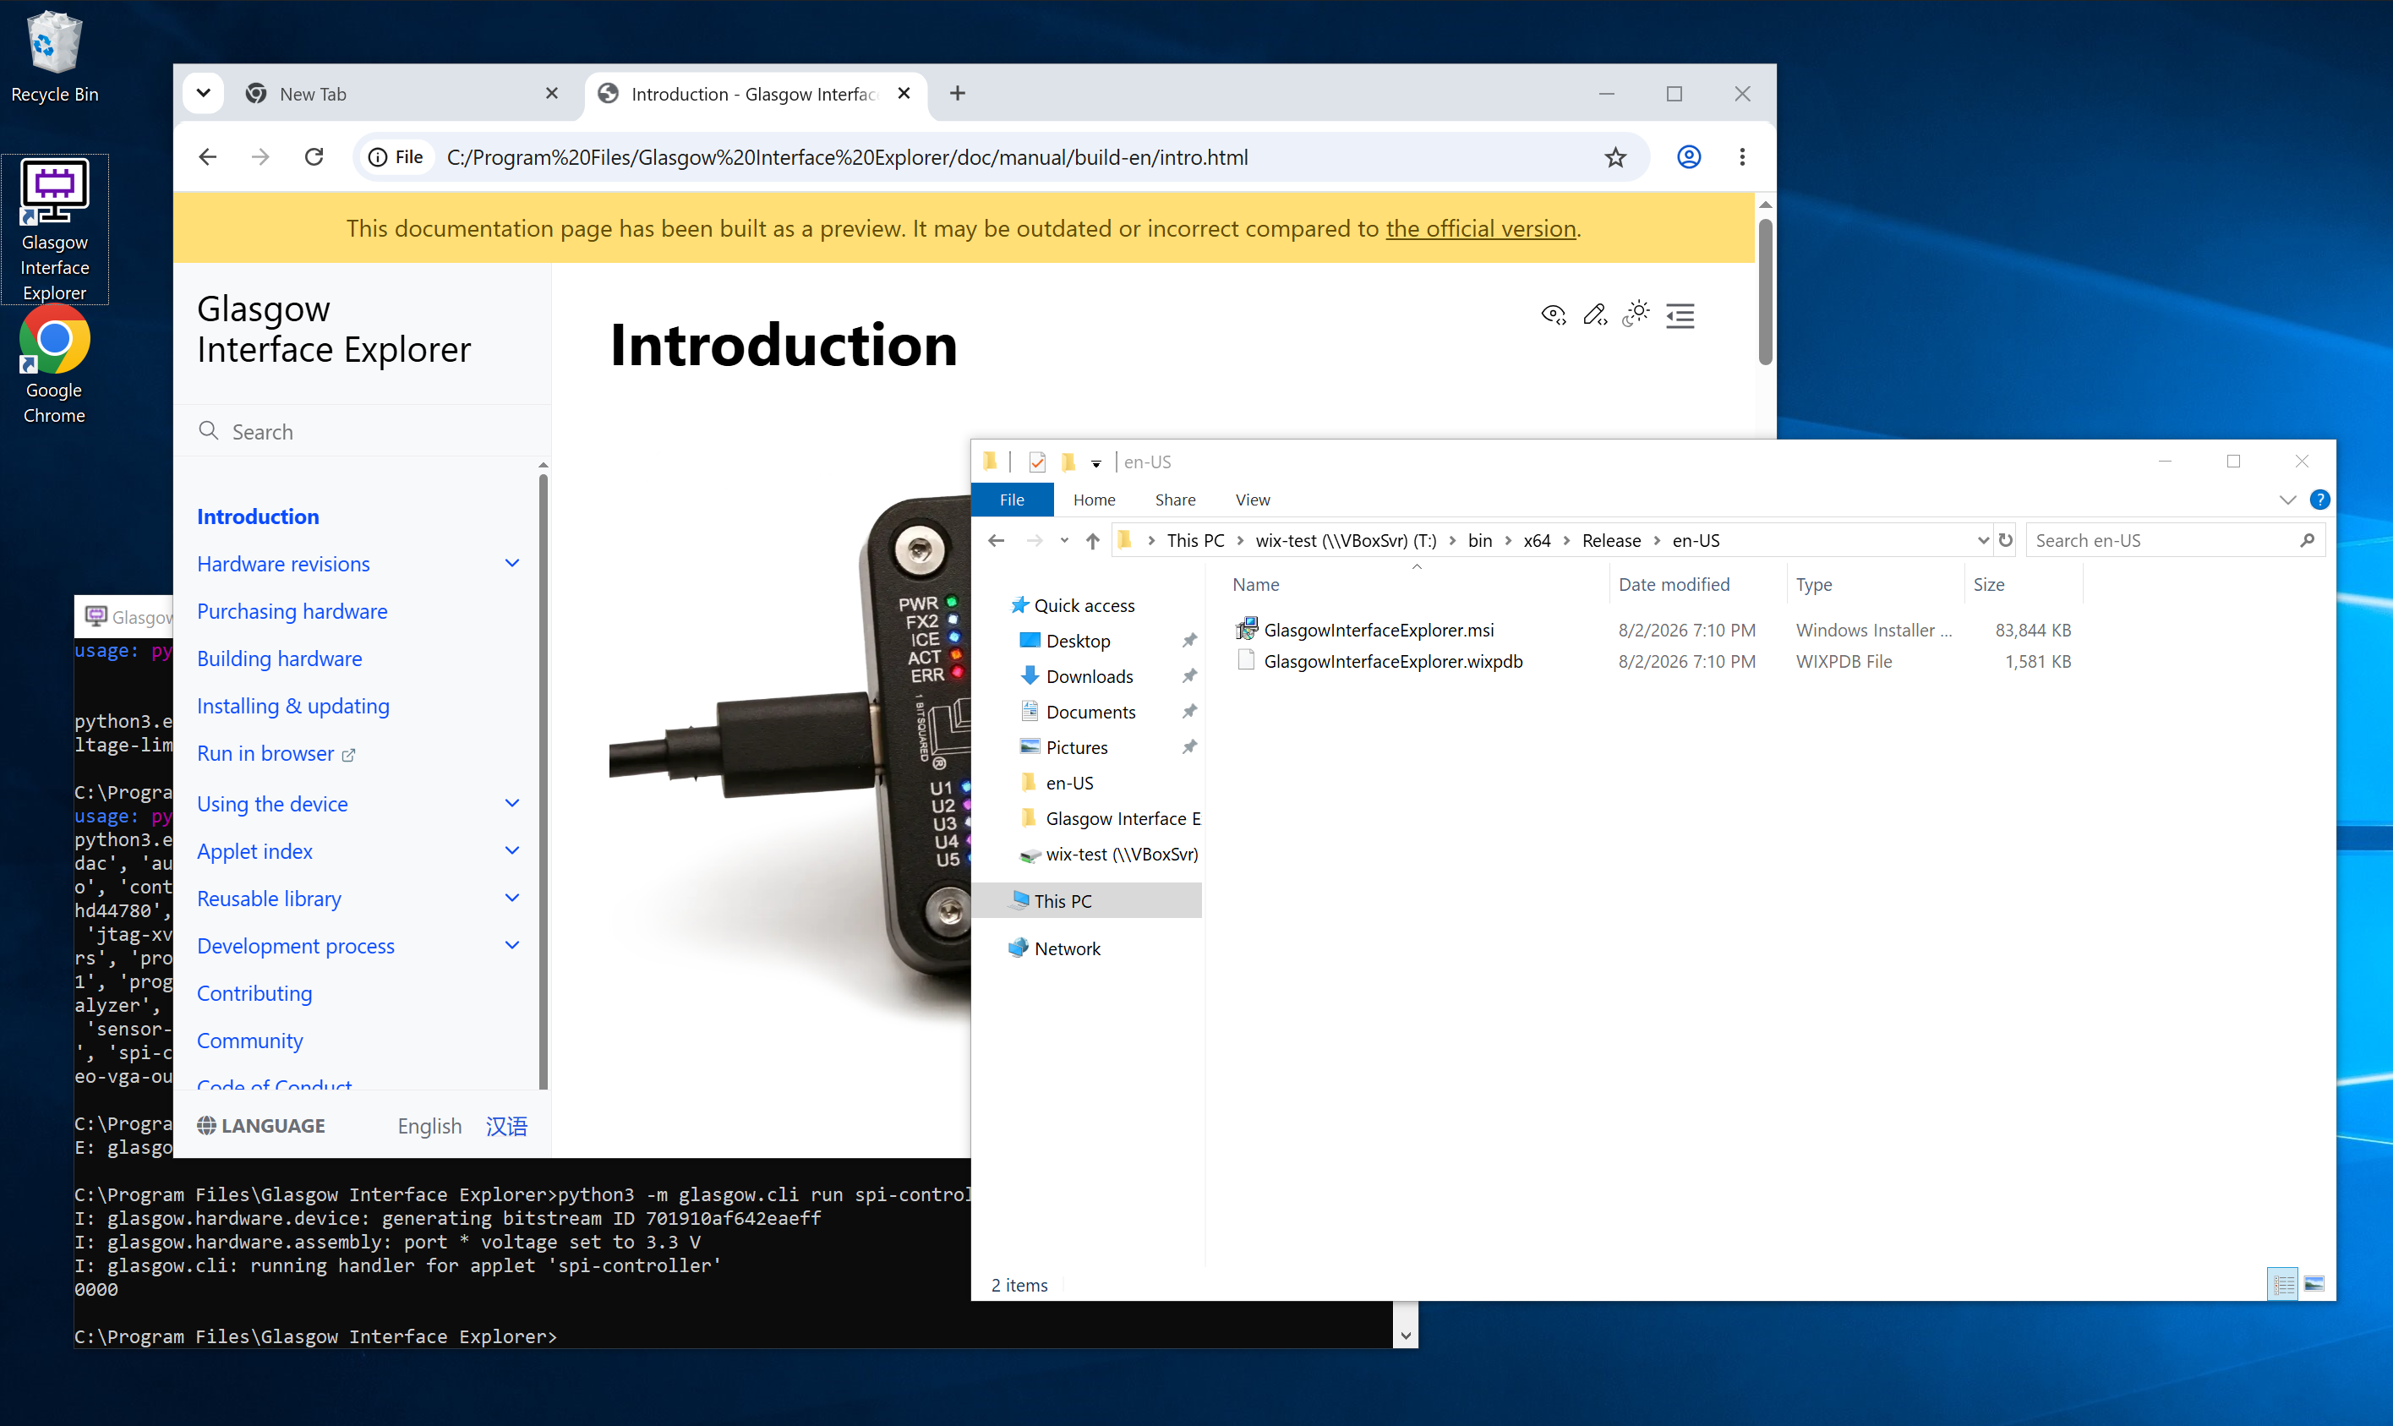Select the Google Chrome desktop shortcut
2393x1426 pixels.
(x=55, y=365)
